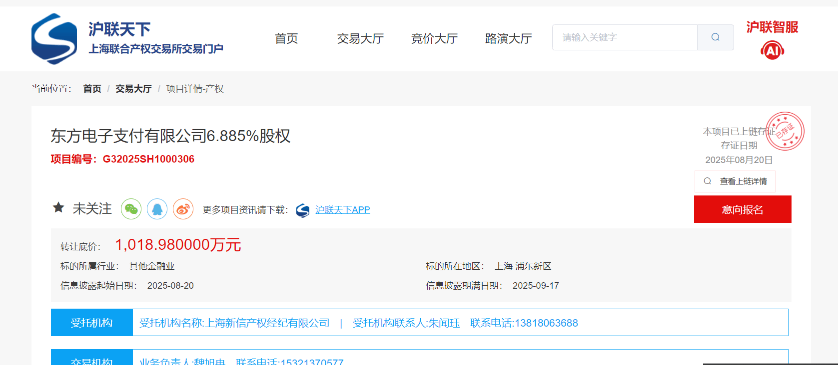Click the region value 上海 浦东新区
The height and width of the screenshot is (365, 838).
[523, 266]
